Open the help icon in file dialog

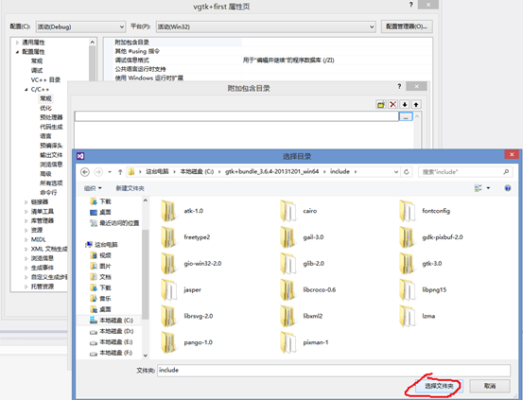pyautogui.click(x=507, y=188)
